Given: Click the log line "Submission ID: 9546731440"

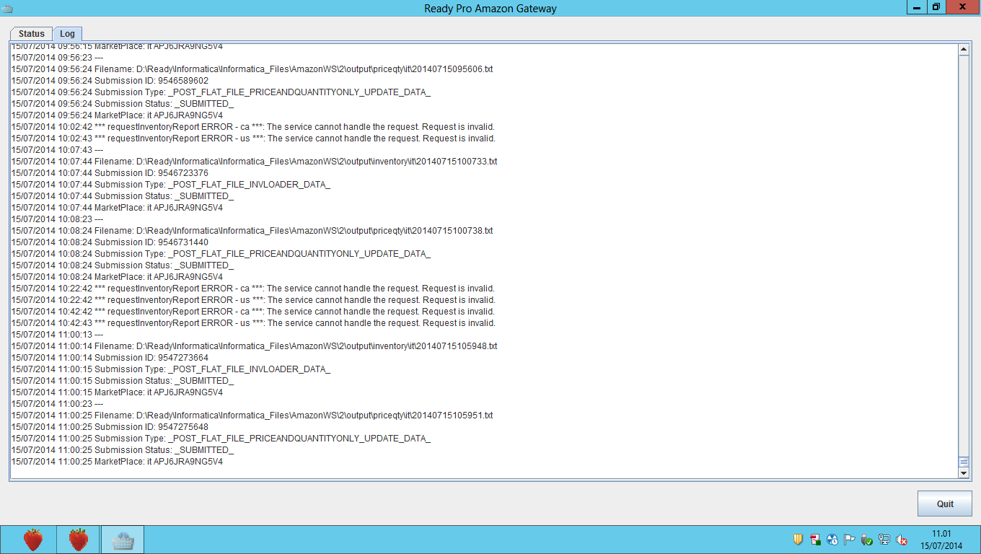Looking at the screenshot, I should pyautogui.click(x=110, y=242).
